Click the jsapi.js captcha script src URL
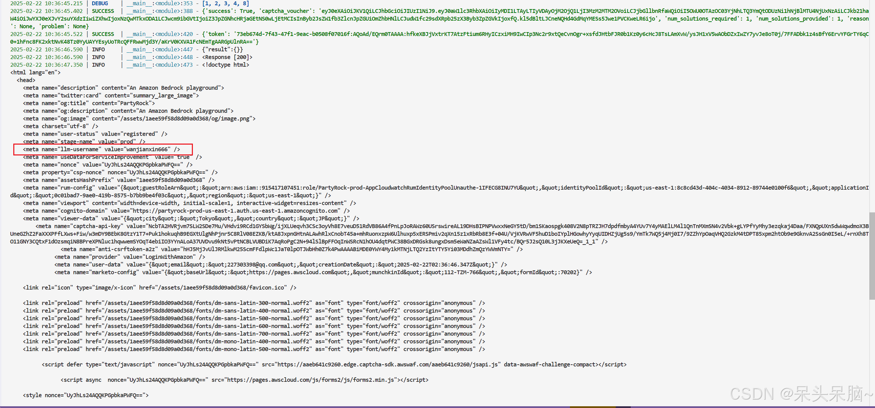This screenshot has height=408, width=875. pyautogui.click(x=388, y=365)
